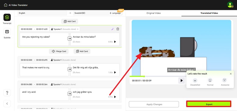Open Speaker1 dropdown on the first card
The height and width of the screenshot is (111, 237).
pyautogui.click(x=65, y=29)
